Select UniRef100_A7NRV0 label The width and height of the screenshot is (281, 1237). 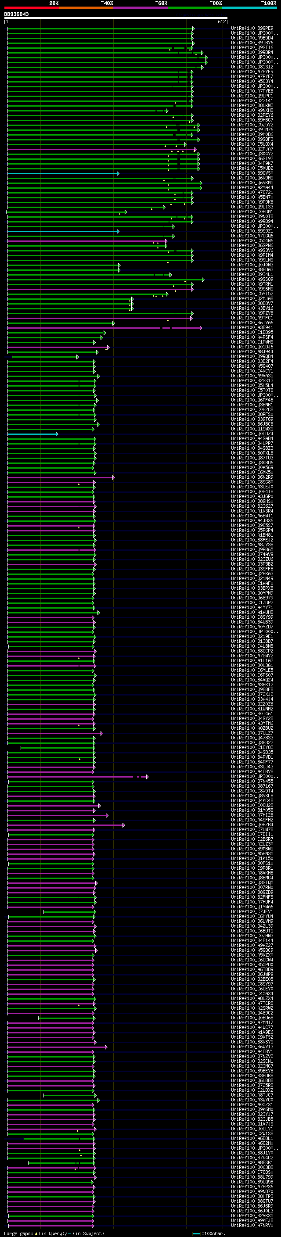(x=252, y=1226)
